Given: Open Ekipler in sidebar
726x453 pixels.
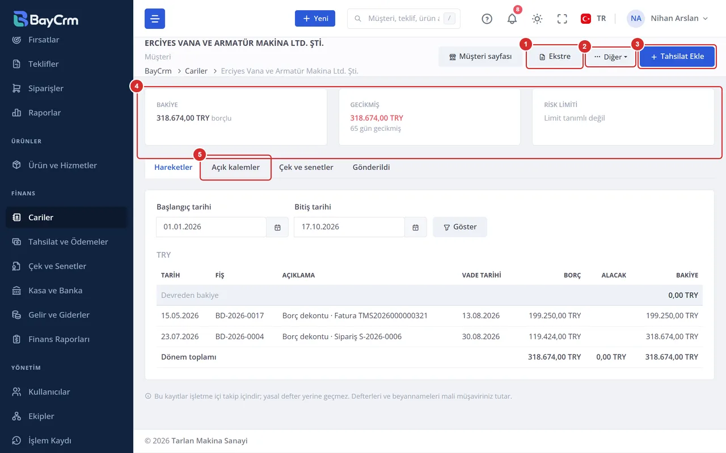Looking at the screenshot, I should 66,416.
